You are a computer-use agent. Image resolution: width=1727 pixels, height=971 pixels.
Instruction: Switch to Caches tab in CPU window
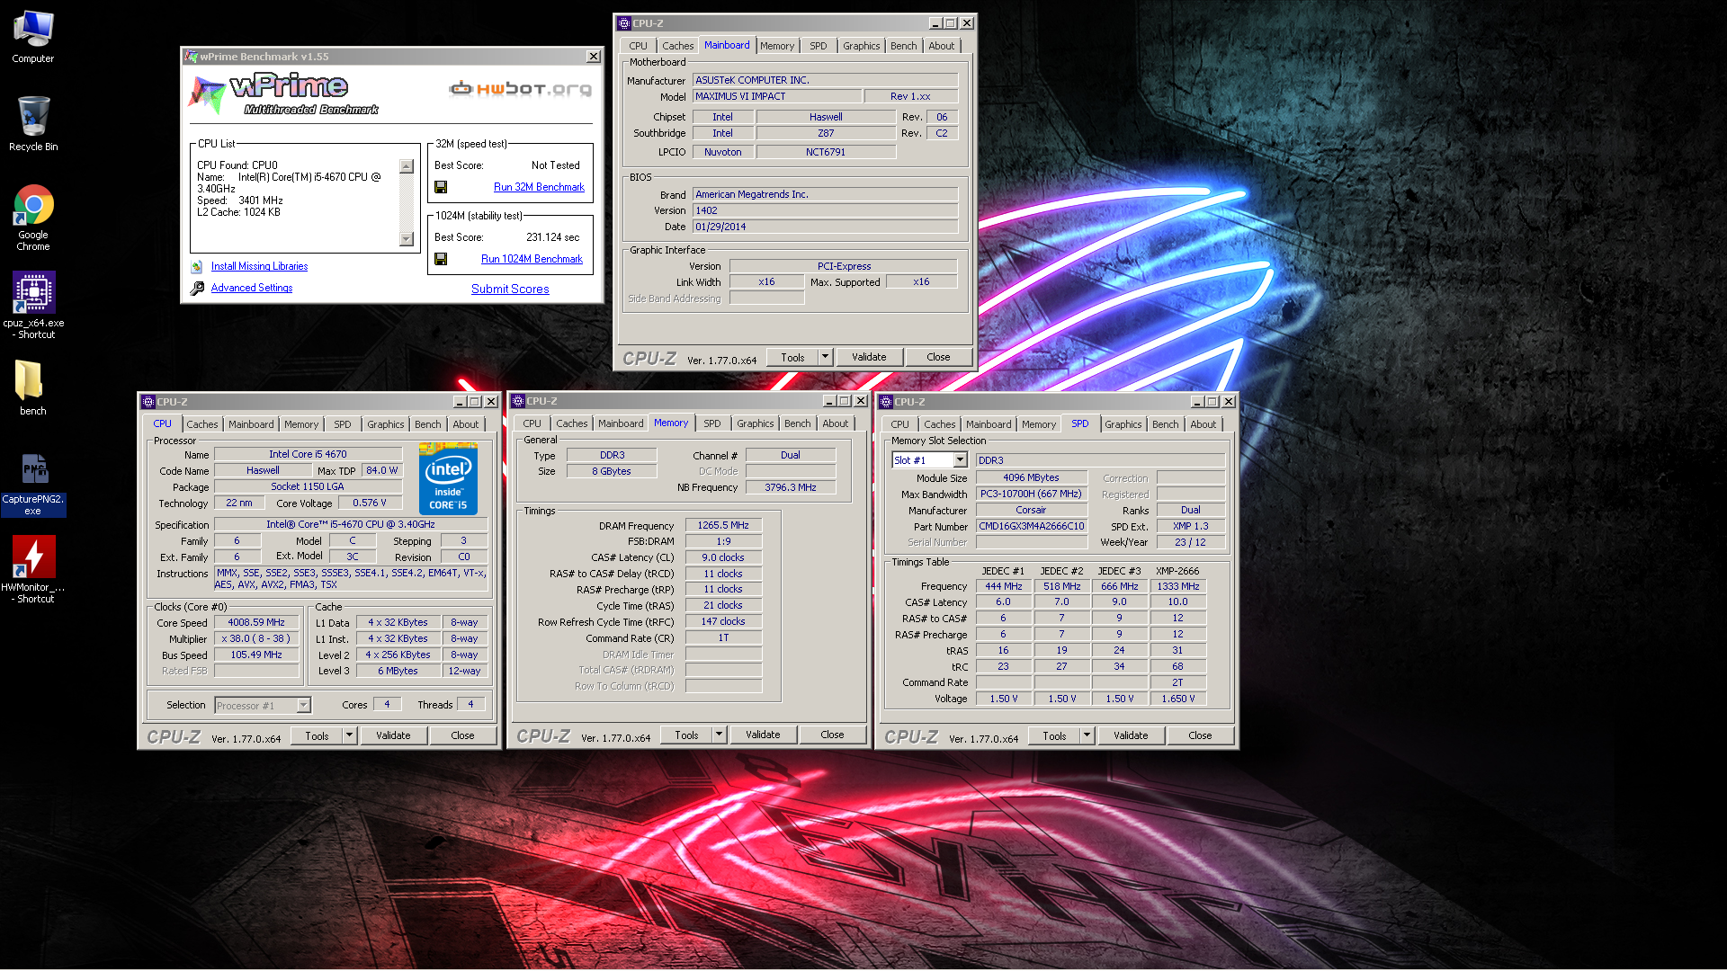tap(202, 424)
